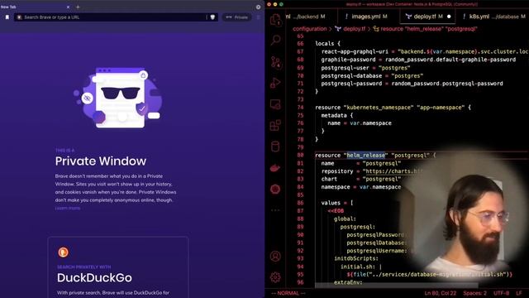This screenshot has height=298, width=529.
Task: Open the tab search dropdown in Brave
Action: [258, 7]
